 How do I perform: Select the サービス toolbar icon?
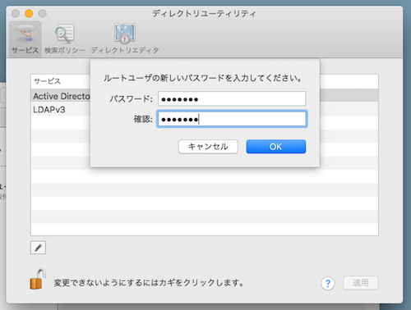25,39
